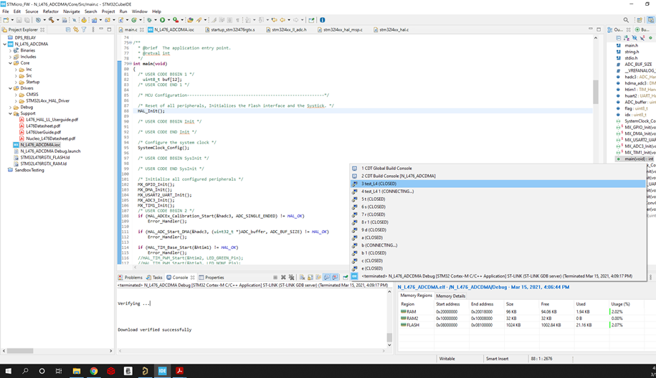656x378 pixels.
Task: Toggle Hide Fields in Outline toolbar
Action: [x=634, y=38]
